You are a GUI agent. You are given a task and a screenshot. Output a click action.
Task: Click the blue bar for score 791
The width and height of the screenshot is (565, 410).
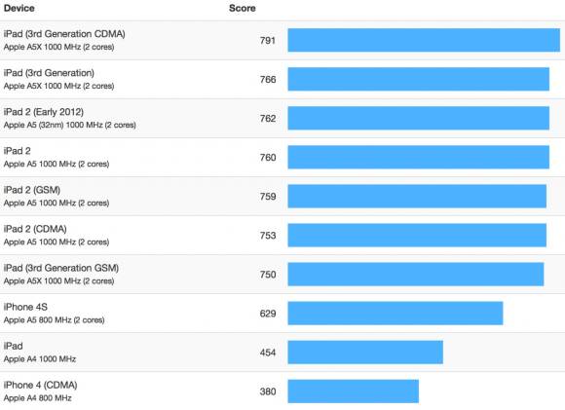coord(424,40)
